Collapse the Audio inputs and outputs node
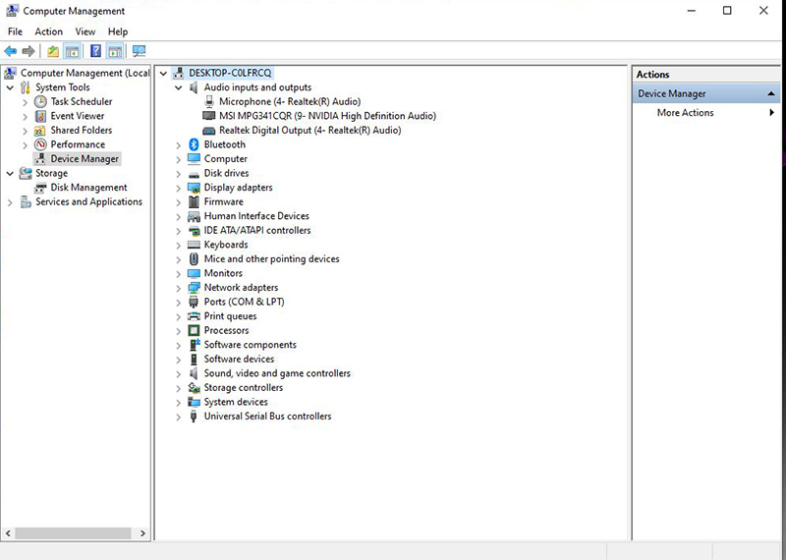This screenshot has height=560, width=786. [179, 87]
